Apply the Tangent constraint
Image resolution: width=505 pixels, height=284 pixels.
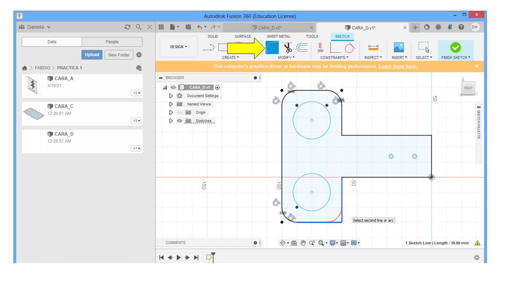pyautogui.click(x=350, y=48)
